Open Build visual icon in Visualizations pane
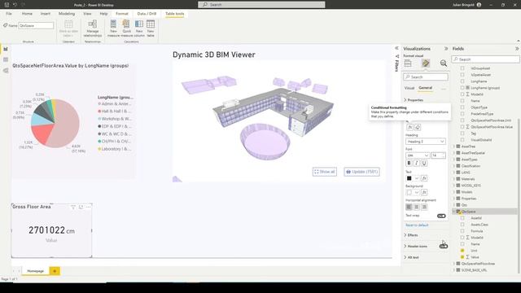Screen dimensions: 521x293 pyautogui.click(x=408, y=63)
